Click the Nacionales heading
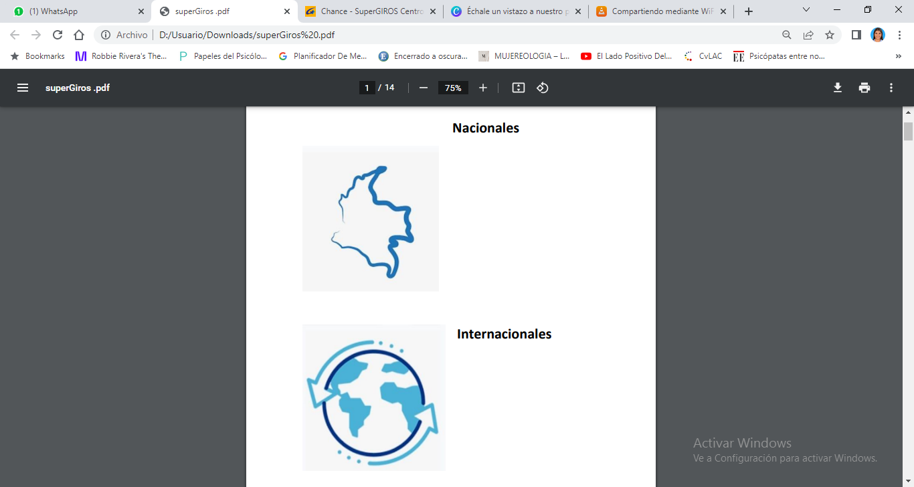The width and height of the screenshot is (914, 487). [x=486, y=128]
